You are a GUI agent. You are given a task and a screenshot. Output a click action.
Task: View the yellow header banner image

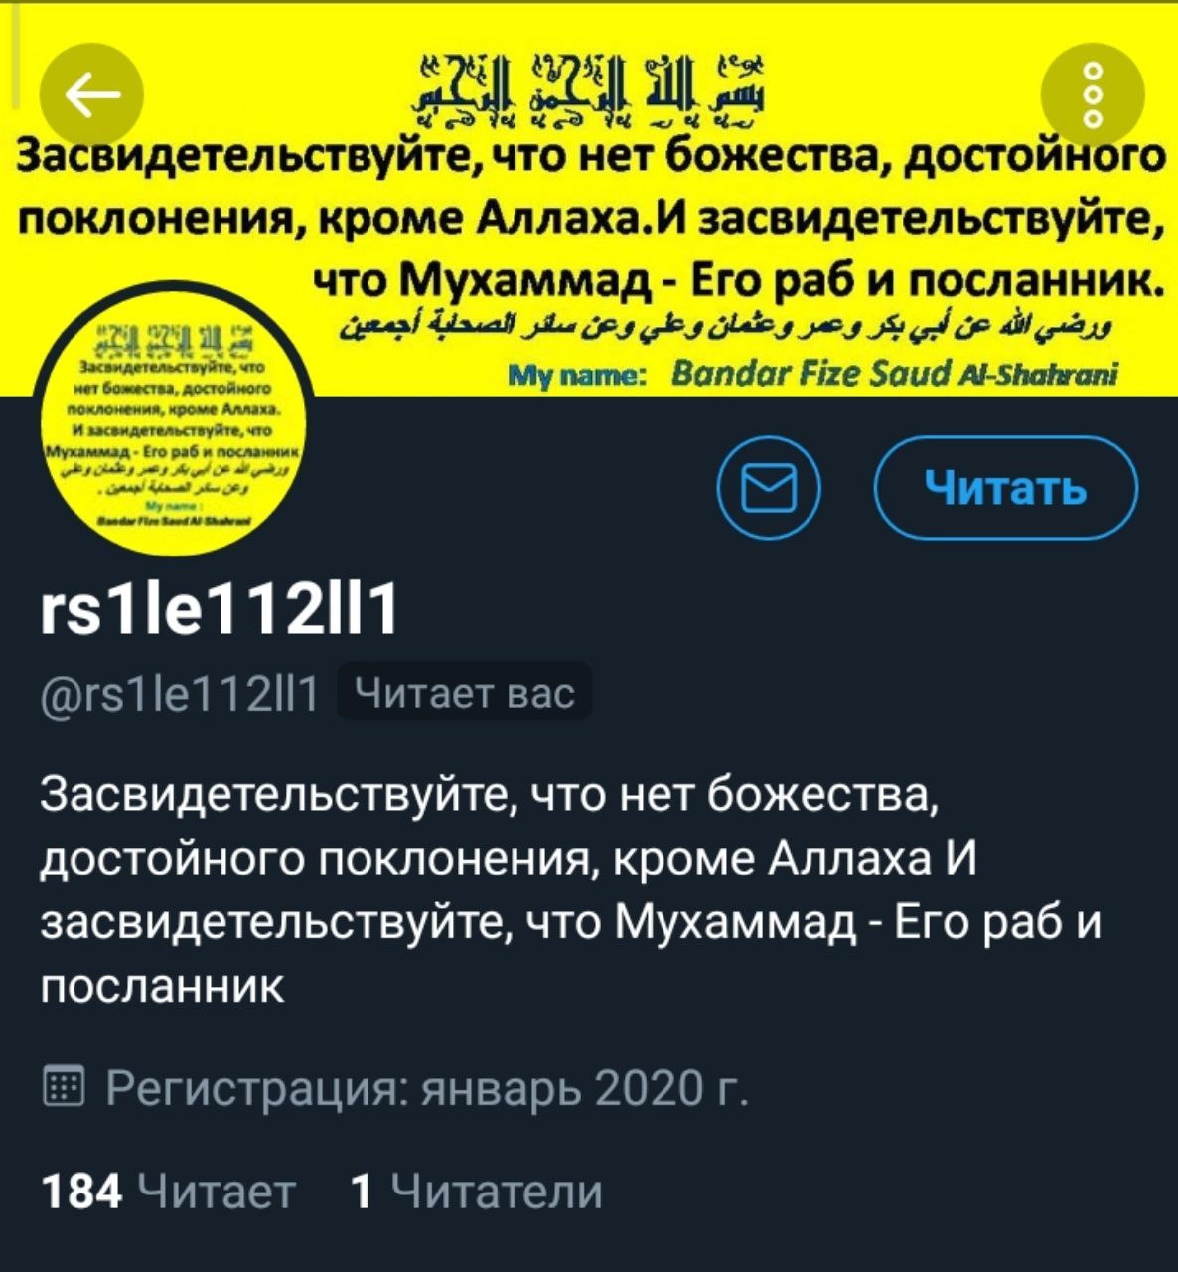[x=589, y=199]
